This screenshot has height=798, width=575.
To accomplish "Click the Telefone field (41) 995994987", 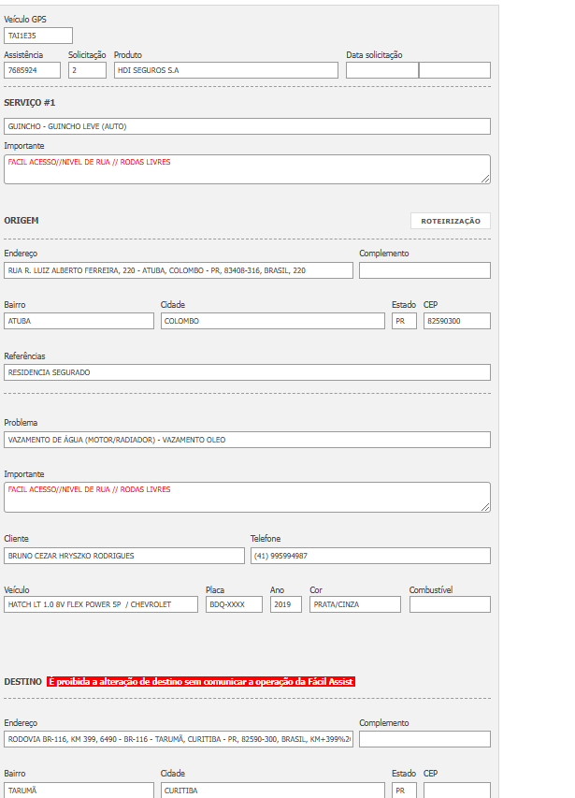I will click(370, 556).
